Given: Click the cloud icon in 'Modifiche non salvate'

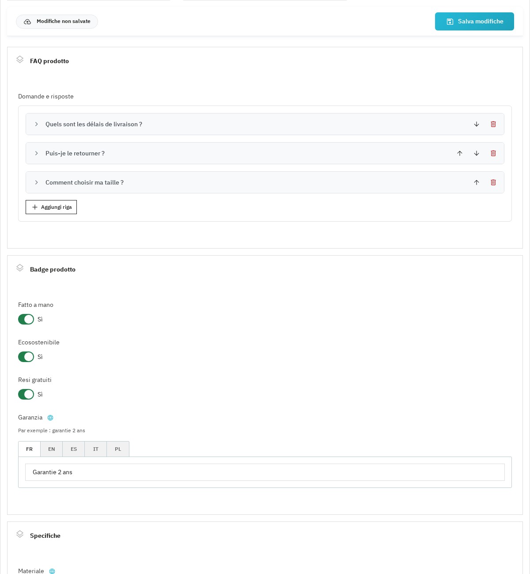Looking at the screenshot, I should (27, 22).
